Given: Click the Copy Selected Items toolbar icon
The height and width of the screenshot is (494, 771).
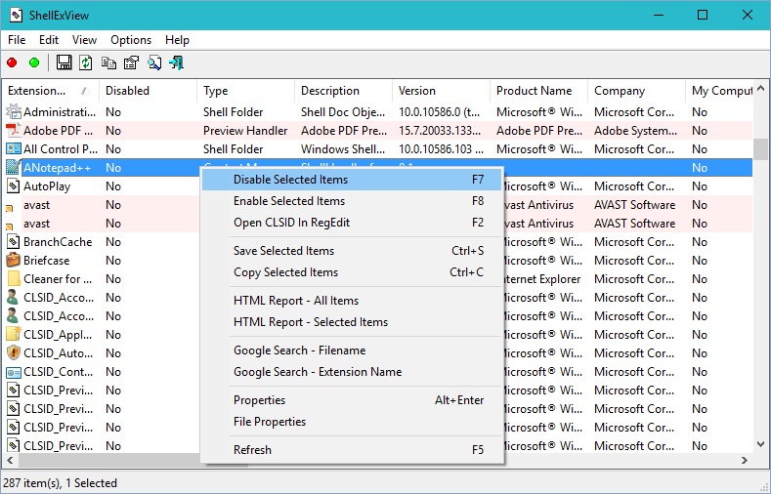Looking at the screenshot, I should tap(108, 63).
